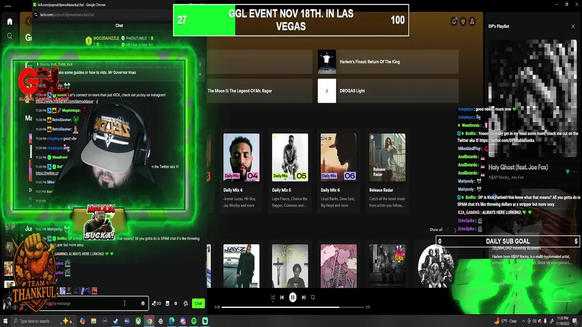Open Kick points infinity icon
Screen dimensions: 582x327
[156, 303]
